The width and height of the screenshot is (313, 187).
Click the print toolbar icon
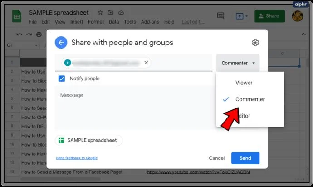(39, 34)
